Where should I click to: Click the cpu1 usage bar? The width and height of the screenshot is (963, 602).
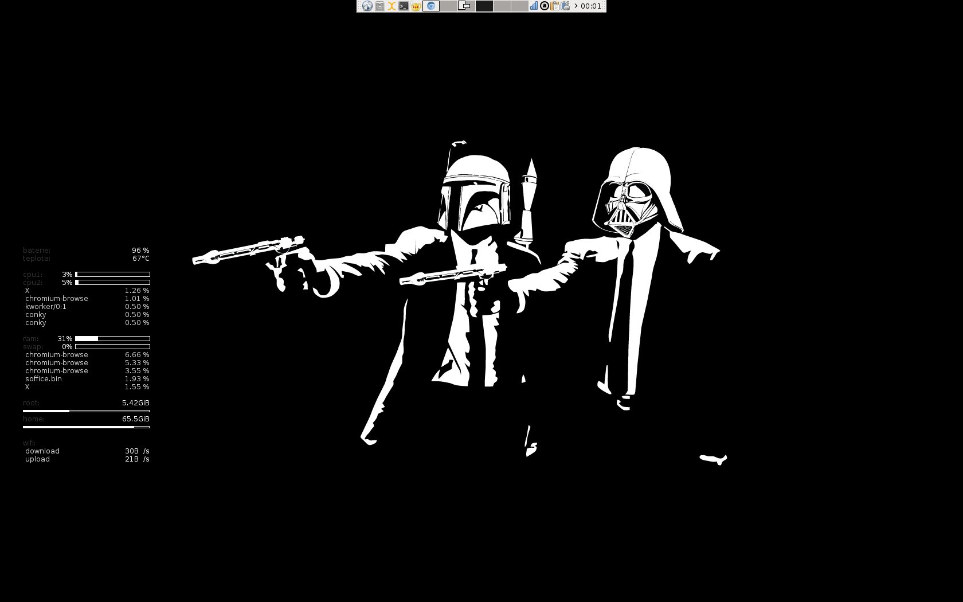click(112, 275)
